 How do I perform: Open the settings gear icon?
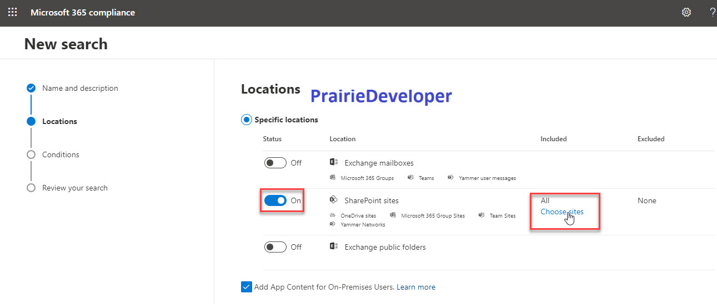tap(686, 12)
